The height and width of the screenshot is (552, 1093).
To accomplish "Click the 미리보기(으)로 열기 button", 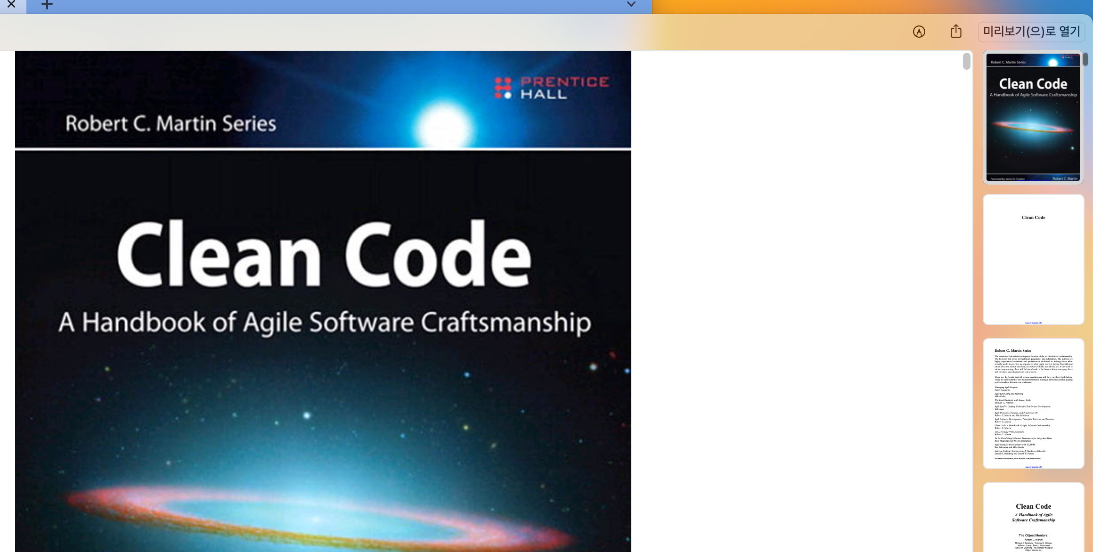I will point(1031,32).
